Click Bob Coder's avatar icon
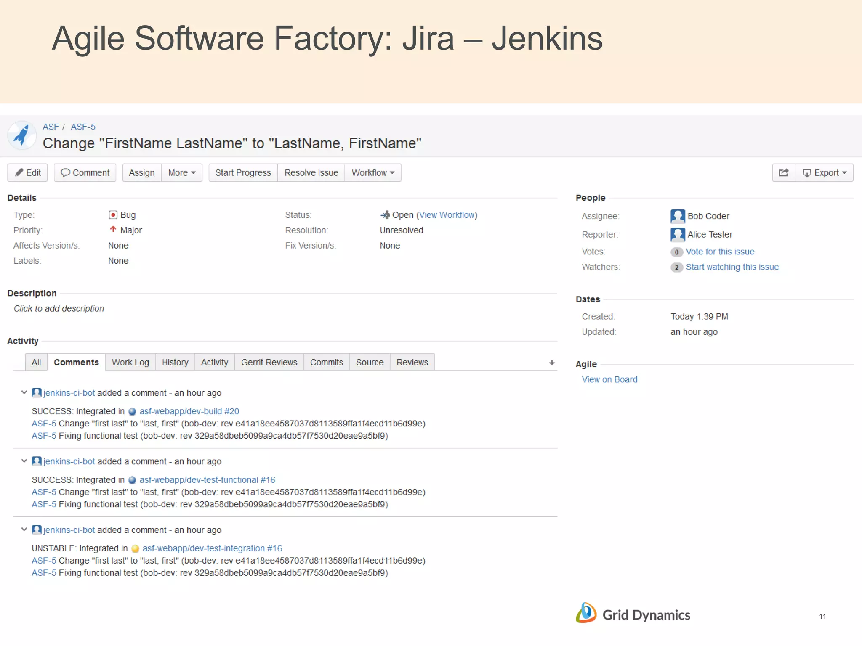Viewport: 862px width, 646px height. tap(677, 216)
